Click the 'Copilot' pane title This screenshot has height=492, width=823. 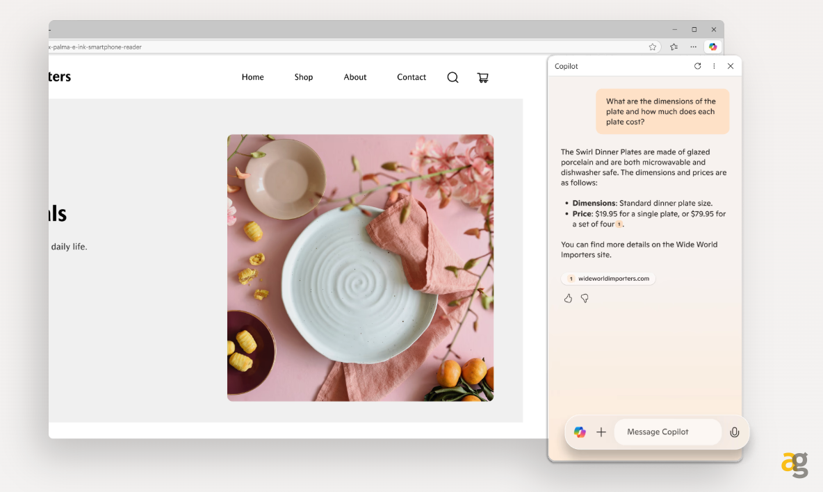click(567, 66)
